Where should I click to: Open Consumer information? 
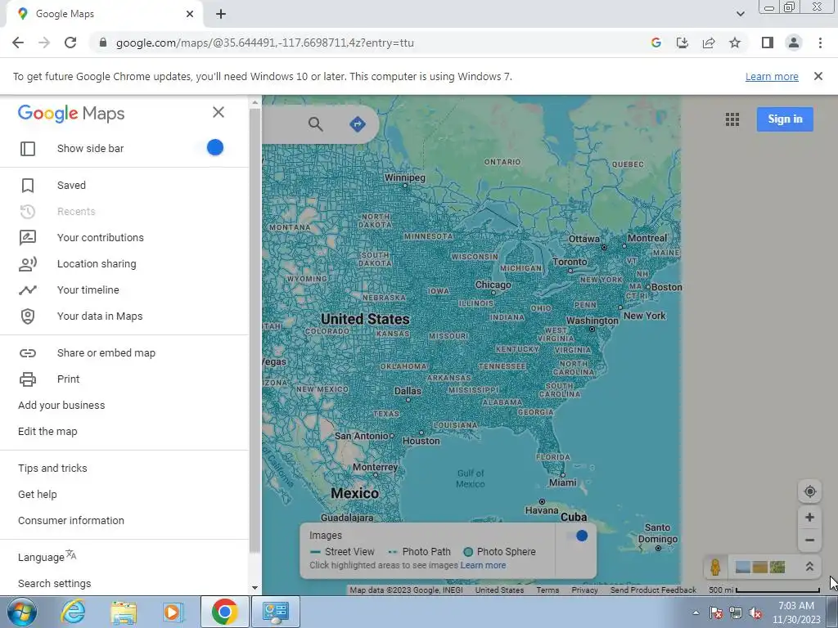click(71, 521)
